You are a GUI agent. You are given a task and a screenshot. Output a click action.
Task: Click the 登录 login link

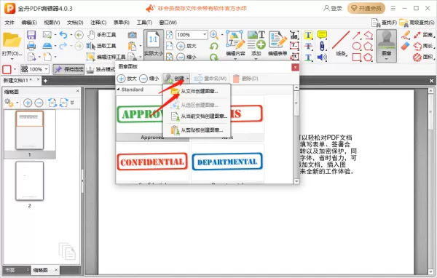(x=333, y=8)
